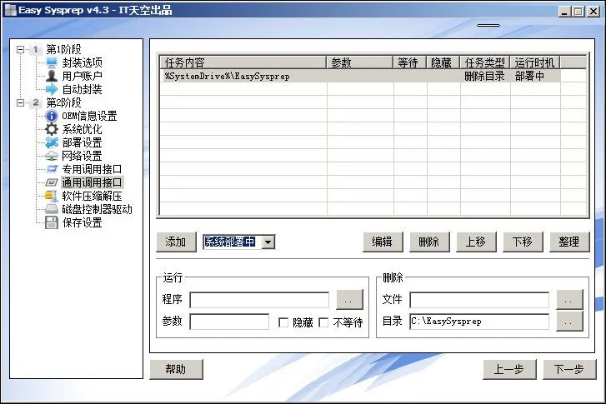Browse for directory next to 目录 field

569,322
